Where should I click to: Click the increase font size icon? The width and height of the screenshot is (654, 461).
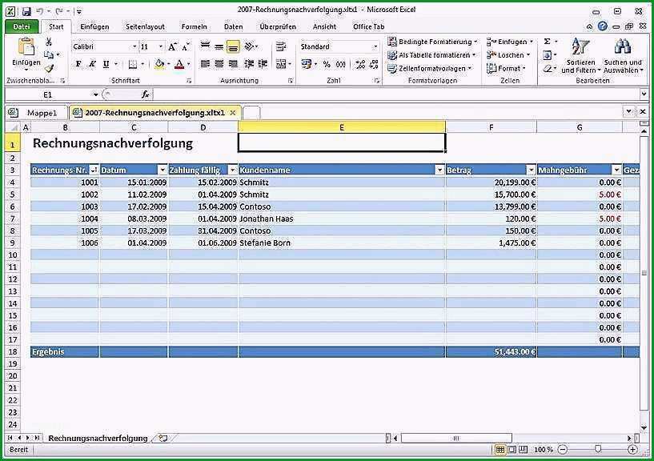172,46
